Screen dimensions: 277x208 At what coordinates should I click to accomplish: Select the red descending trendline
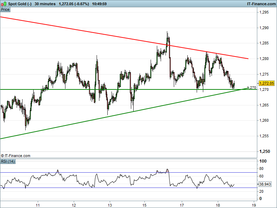[x=124, y=38]
